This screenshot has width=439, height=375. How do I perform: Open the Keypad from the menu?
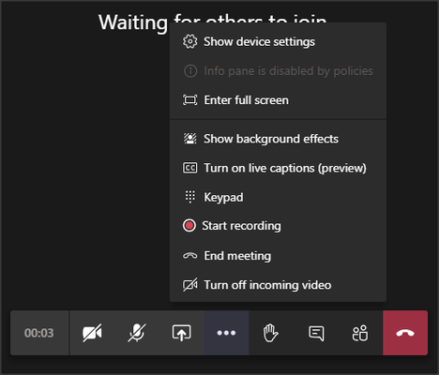click(278, 197)
